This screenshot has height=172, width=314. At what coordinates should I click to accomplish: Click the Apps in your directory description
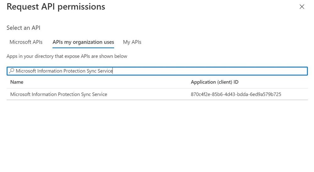click(x=67, y=56)
